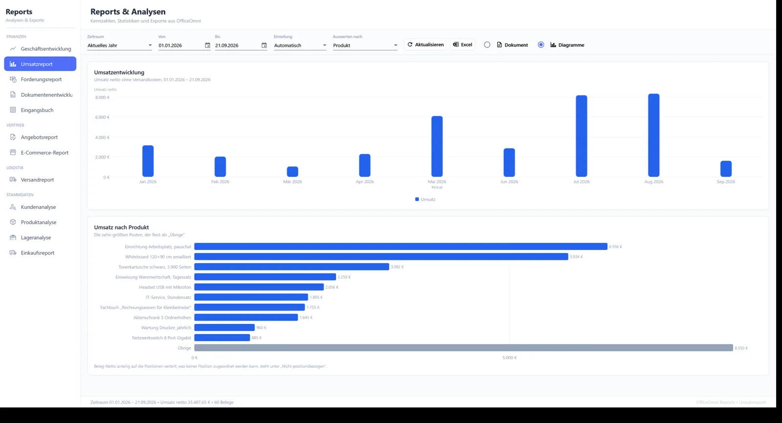The height and width of the screenshot is (423, 782).
Task: Click the Whiteboard 120×90 cm emailliert bar
Action: (x=381, y=257)
